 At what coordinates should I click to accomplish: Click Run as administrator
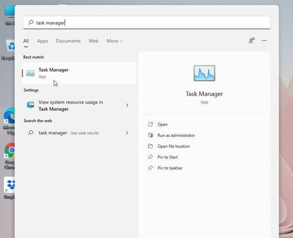tap(176, 135)
